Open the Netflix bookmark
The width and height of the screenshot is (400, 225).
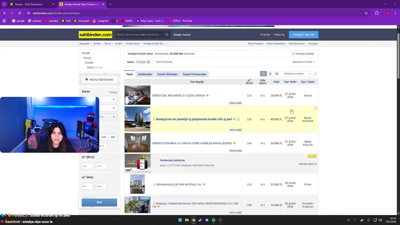(x=127, y=21)
